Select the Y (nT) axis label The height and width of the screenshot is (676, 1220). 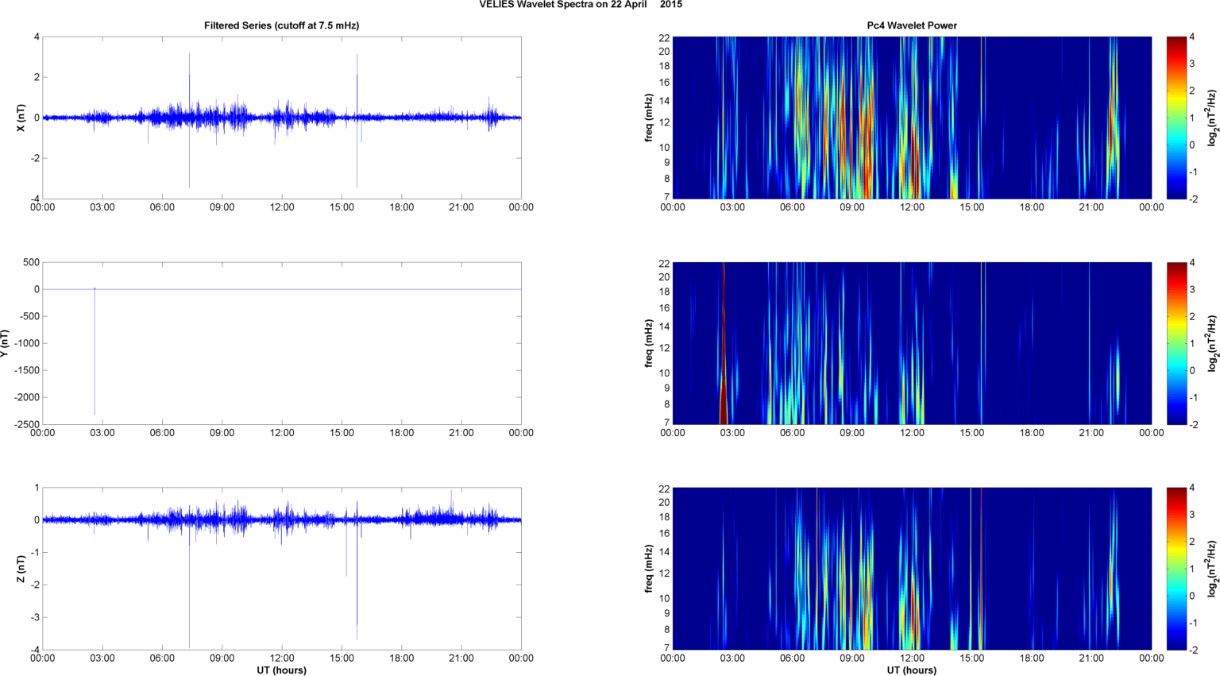click(6, 343)
